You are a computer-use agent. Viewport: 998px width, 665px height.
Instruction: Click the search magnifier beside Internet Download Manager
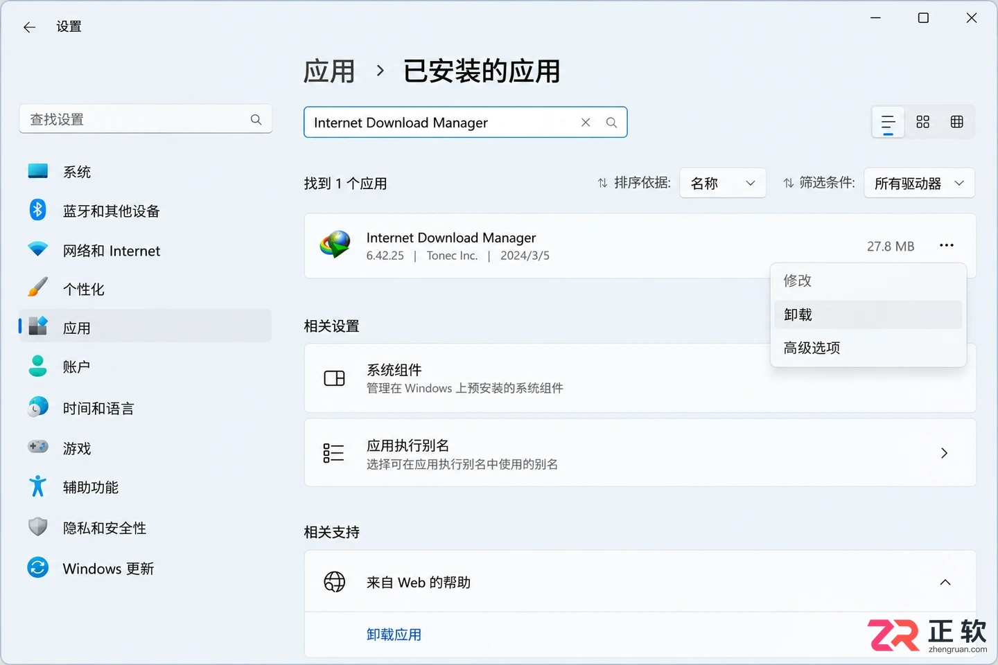611,122
